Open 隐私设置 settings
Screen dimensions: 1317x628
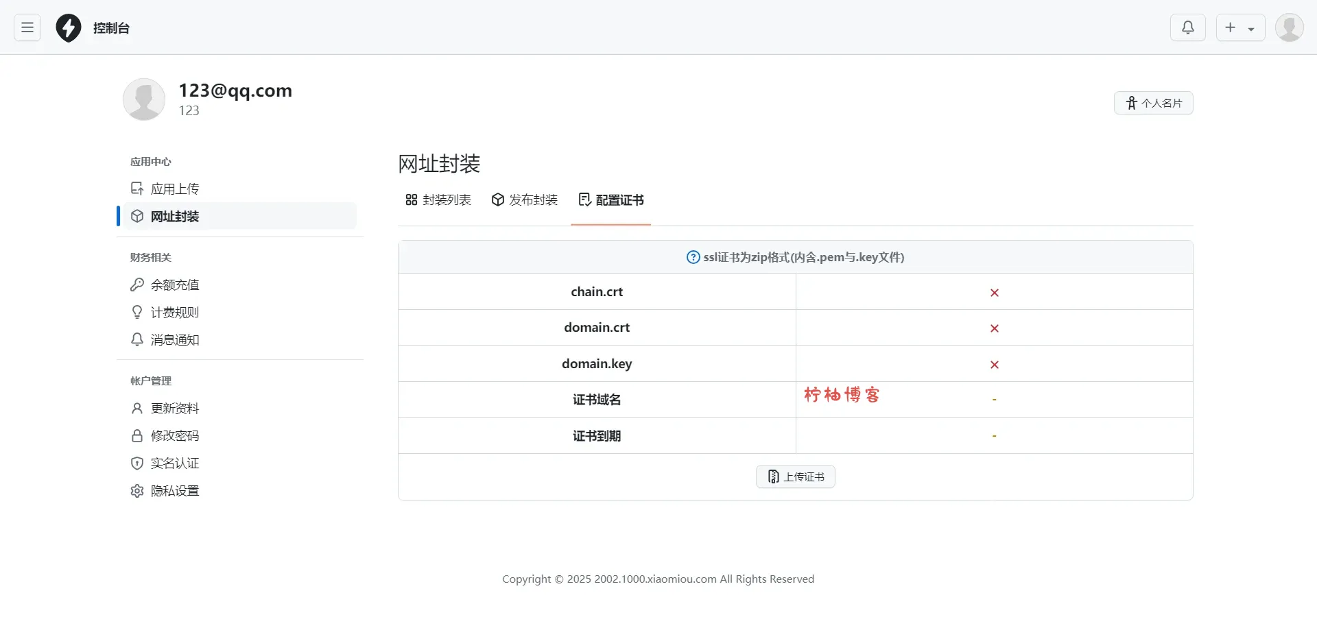click(x=174, y=490)
